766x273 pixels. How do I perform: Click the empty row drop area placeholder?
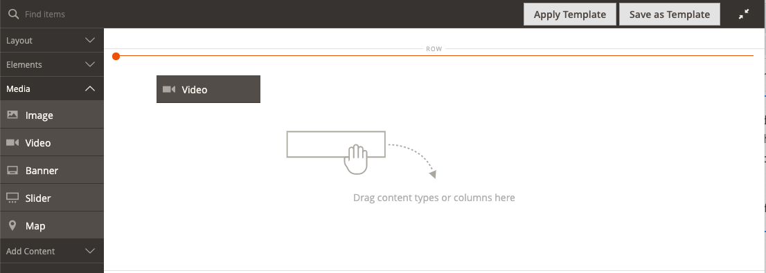(x=434, y=166)
